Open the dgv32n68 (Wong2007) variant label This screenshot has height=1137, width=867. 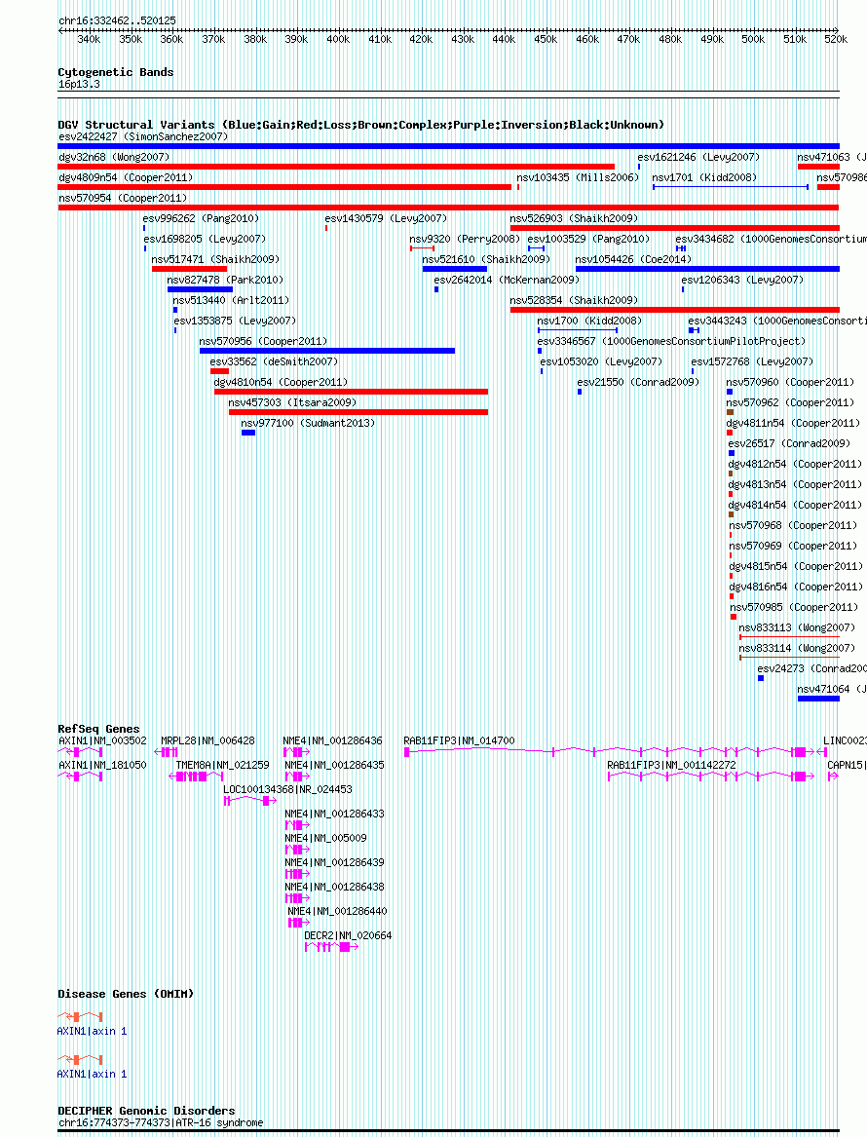(x=114, y=157)
